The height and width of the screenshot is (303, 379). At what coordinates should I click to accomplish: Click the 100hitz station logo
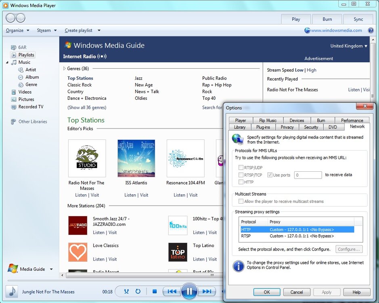click(178, 225)
